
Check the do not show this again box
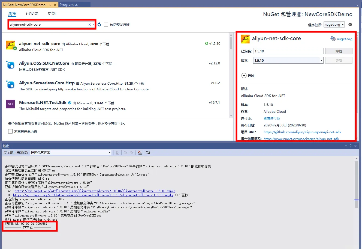10,132
